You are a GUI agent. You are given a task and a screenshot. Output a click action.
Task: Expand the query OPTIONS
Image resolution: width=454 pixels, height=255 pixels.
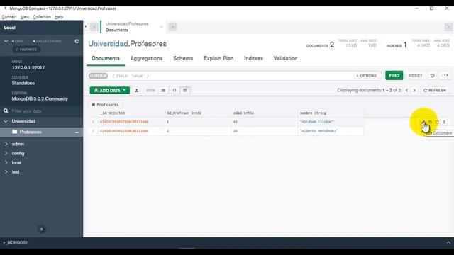[x=367, y=76]
